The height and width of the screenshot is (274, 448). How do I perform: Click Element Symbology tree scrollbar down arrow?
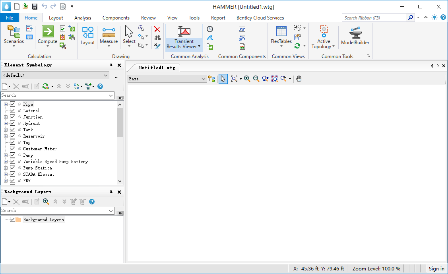pyautogui.click(x=120, y=181)
